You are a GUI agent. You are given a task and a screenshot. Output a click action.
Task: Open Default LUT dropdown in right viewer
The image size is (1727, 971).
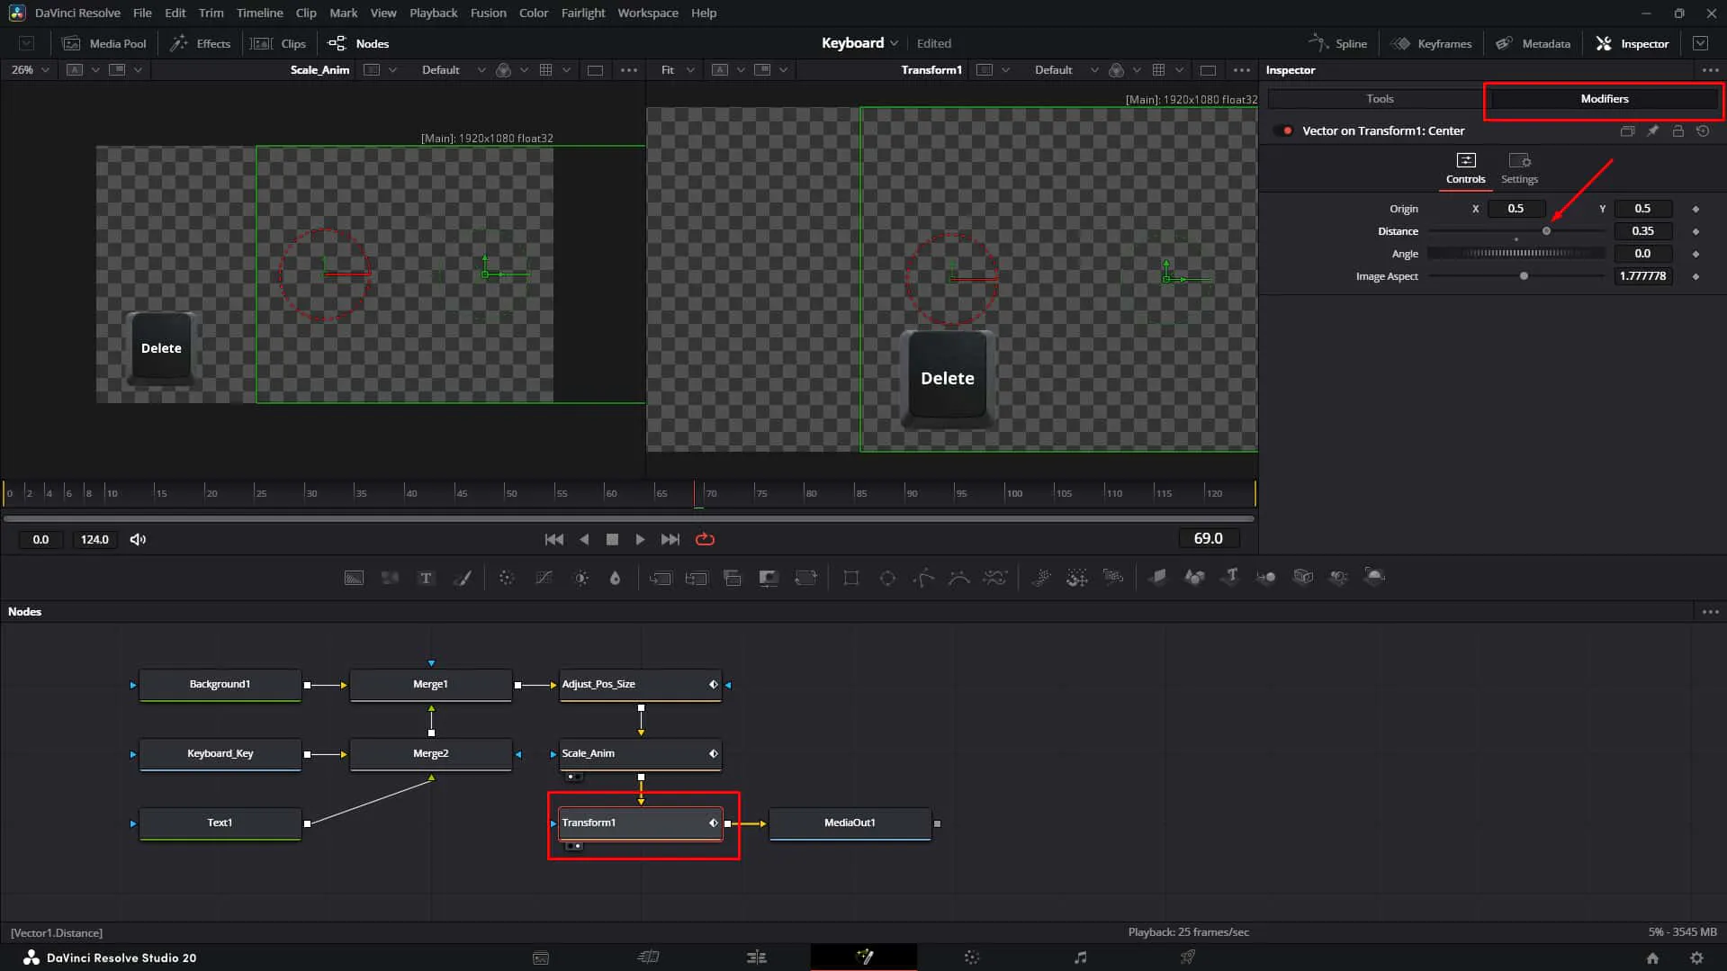click(x=1066, y=69)
